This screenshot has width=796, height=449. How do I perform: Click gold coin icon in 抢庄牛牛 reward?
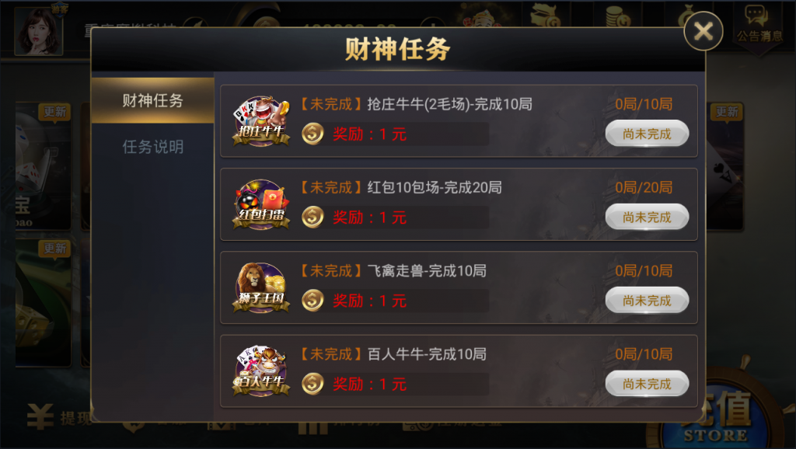point(312,134)
